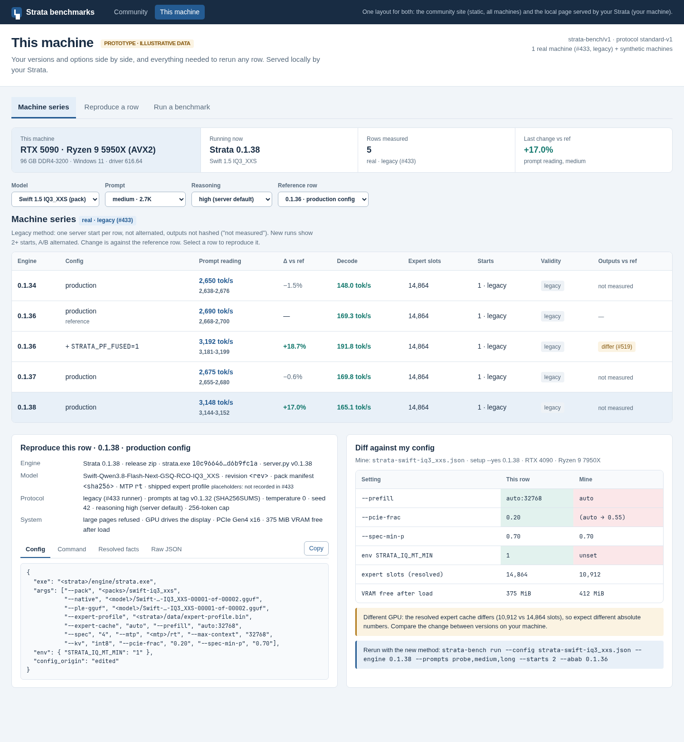The height and width of the screenshot is (742, 684).
Task: Click the env STRATA_IQ_MT_MIN setting
Action: 397,556
